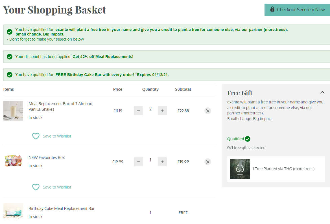Open Birthday Cake Bar product image
Viewport: 330px width, 224px height.
[x=13, y=211]
